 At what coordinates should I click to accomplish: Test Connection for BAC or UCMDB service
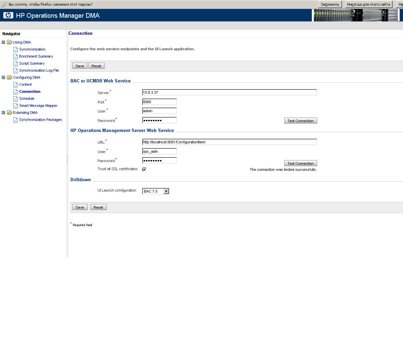click(x=300, y=121)
